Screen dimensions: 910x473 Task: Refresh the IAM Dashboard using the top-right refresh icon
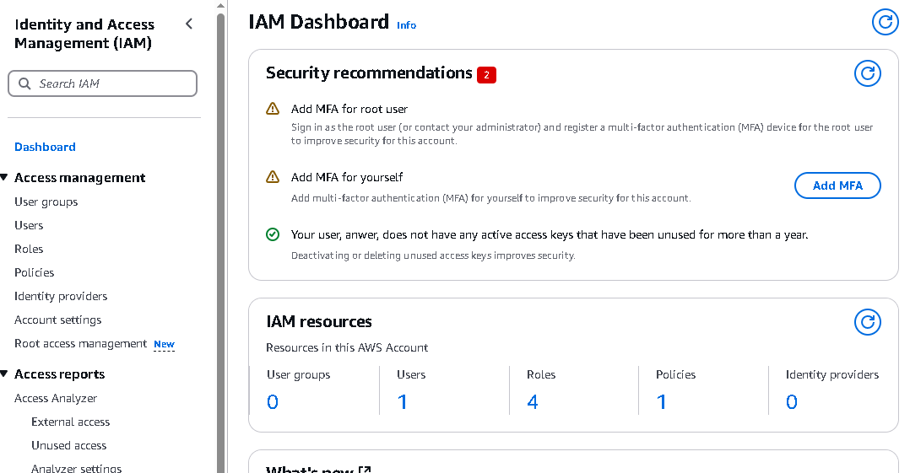pyautogui.click(x=885, y=22)
